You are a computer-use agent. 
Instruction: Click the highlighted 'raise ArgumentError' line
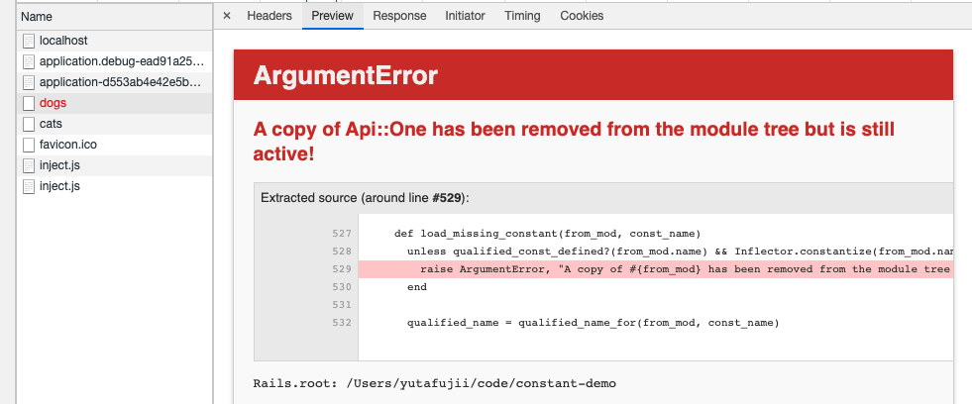(x=655, y=269)
